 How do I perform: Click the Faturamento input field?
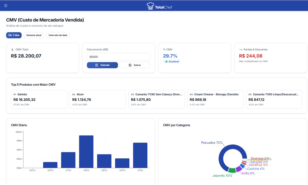118,57
